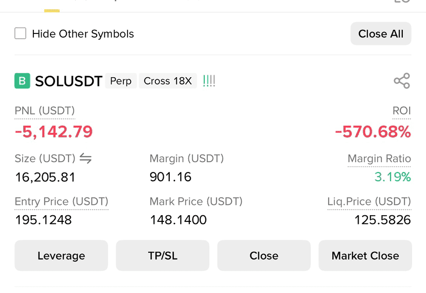Click the Close All button
Screen dimensions: 426x293
click(x=381, y=33)
